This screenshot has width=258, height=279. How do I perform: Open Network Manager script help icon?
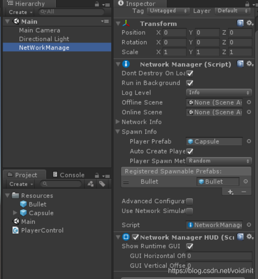[240, 64]
